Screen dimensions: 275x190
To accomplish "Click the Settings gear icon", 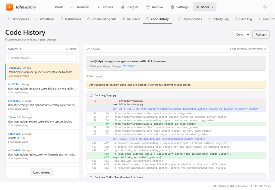I will [172, 7].
